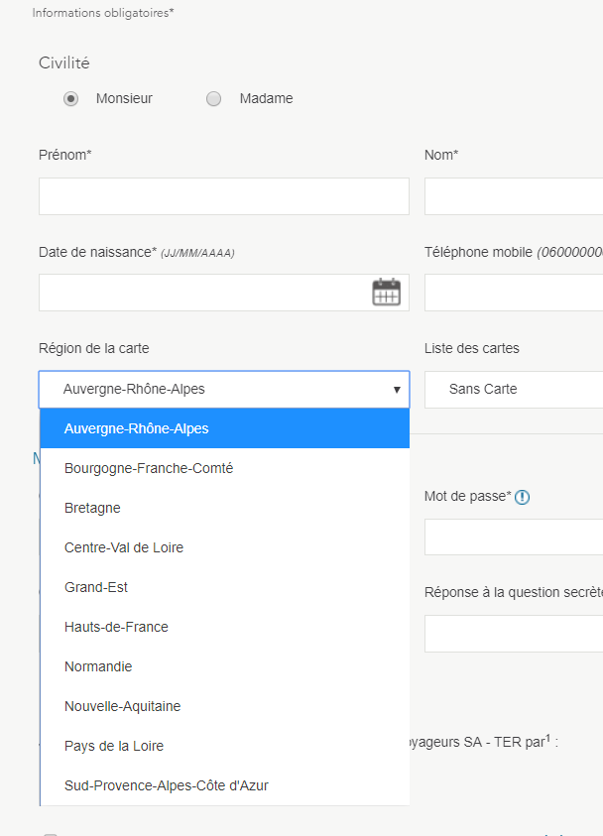Collapse the Région de la carte dropdown

click(x=224, y=389)
